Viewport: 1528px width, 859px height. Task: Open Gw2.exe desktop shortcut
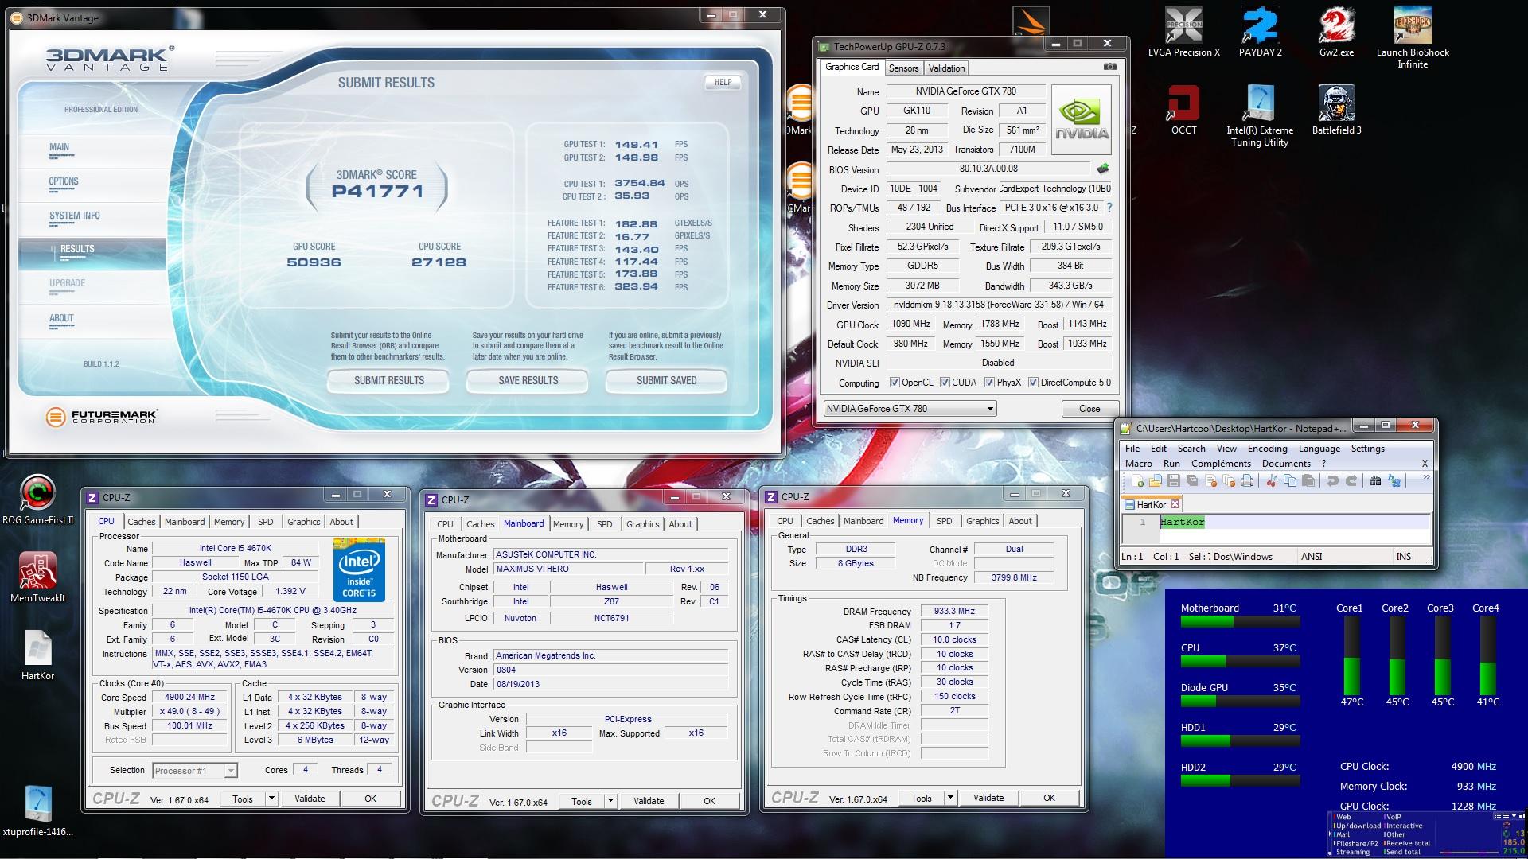1336,33
